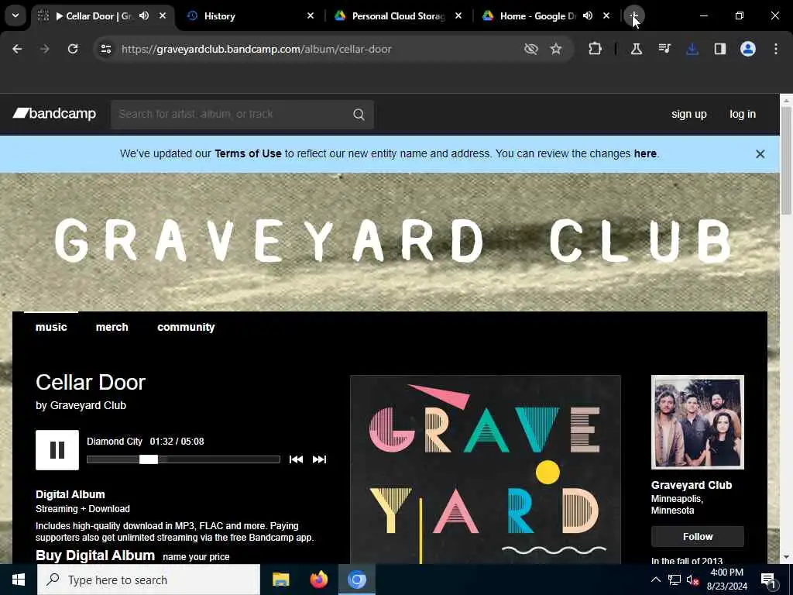Open media controls icon in toolbar
This screenshot has height=595, width=793.
click(664, 49)
